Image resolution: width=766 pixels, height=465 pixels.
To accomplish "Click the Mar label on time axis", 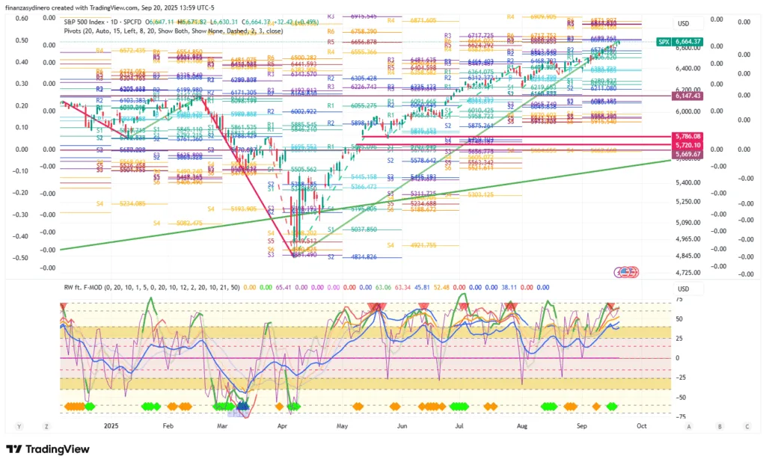I will click(222, 426).
